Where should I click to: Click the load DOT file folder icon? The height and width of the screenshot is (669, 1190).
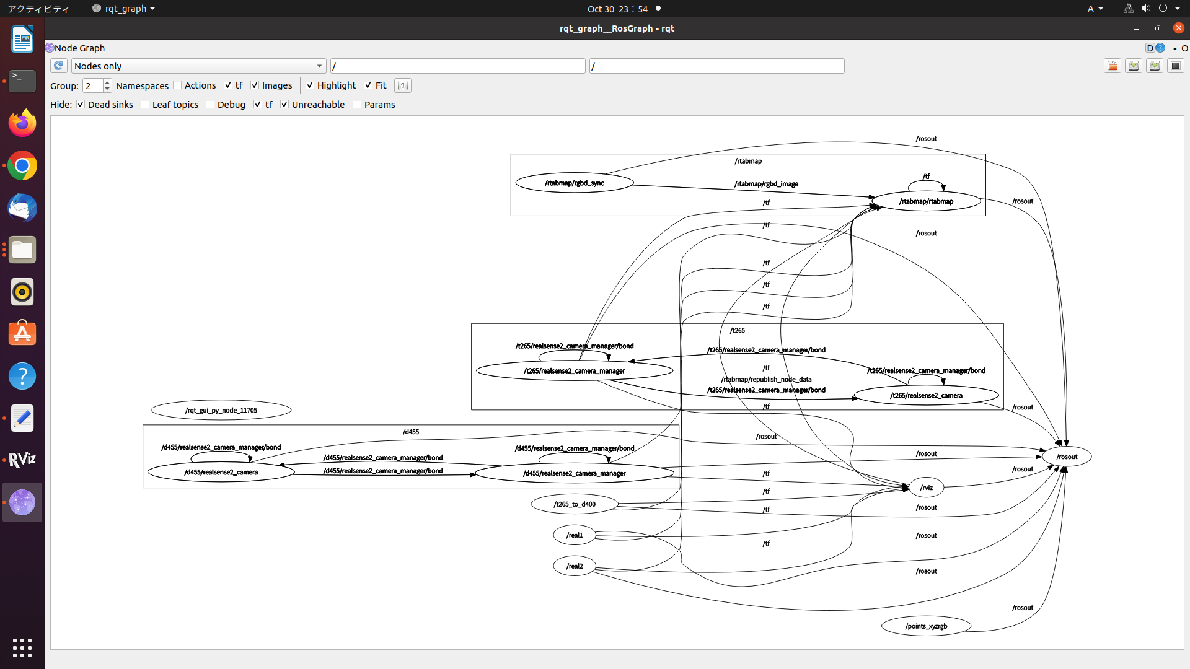pos(1113,66)
